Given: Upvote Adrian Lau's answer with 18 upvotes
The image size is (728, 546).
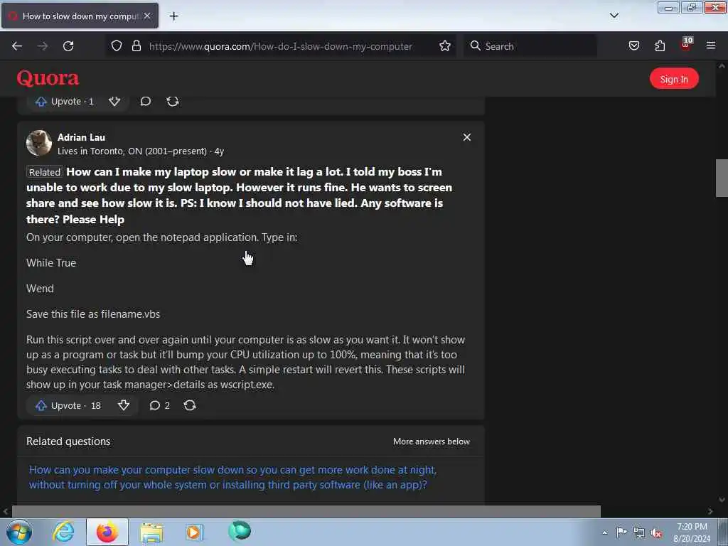Looking at the screenshot, I should [68, 405].
